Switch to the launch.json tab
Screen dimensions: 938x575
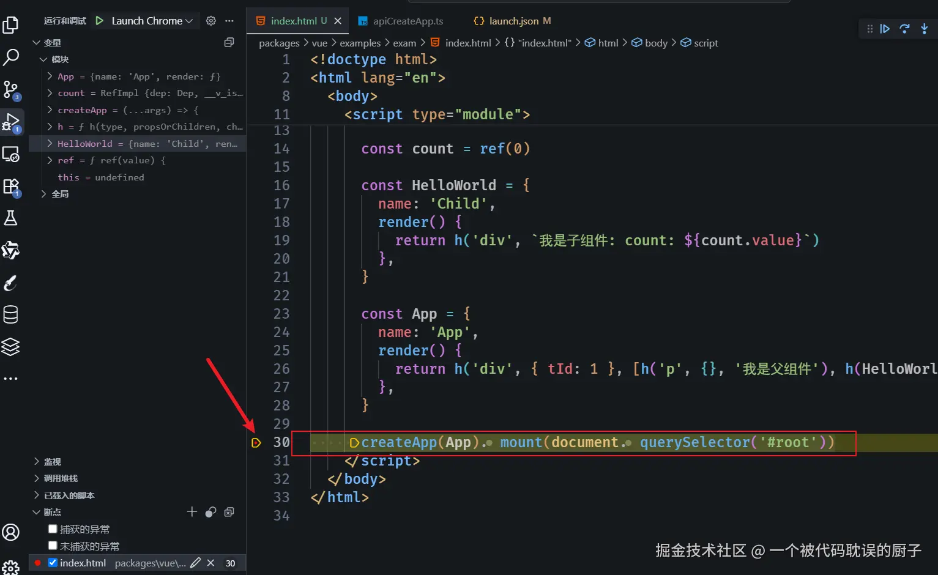tap(513, 21)
